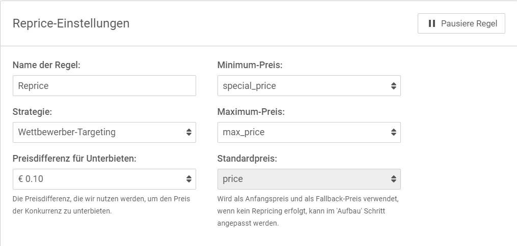Click the "Name der Regel:" label
517x246 pixels.
(x=46, y=65)
